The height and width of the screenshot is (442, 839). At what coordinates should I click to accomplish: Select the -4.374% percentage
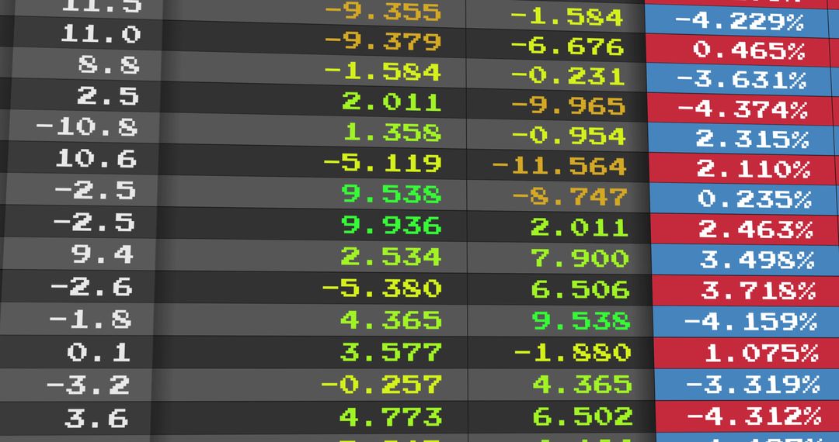tap(742, 110)
